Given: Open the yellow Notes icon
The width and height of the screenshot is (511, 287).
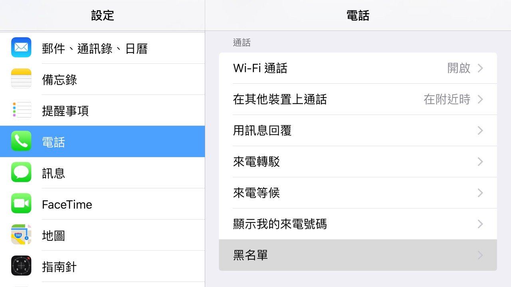Looking at the screenshot, I should [x=21, y=79].
